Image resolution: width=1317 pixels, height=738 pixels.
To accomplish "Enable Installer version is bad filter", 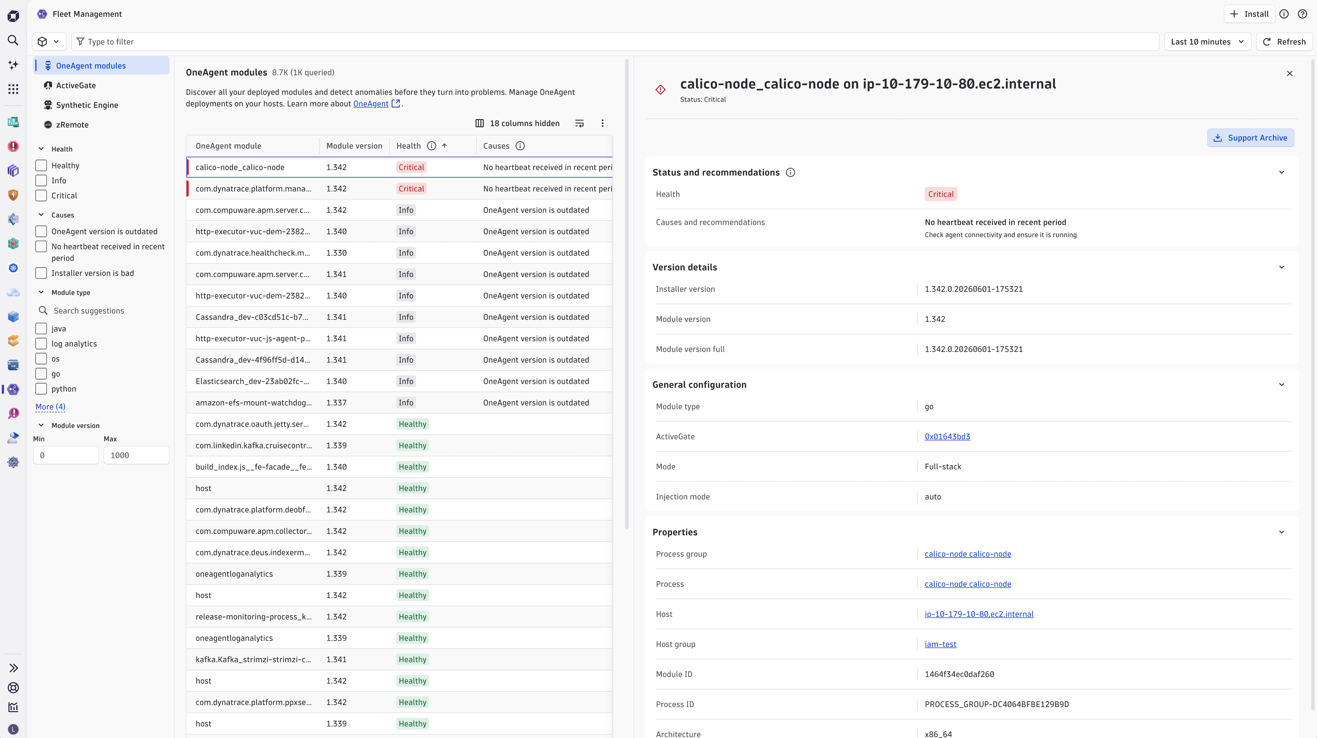I will (x=41, y=273).
